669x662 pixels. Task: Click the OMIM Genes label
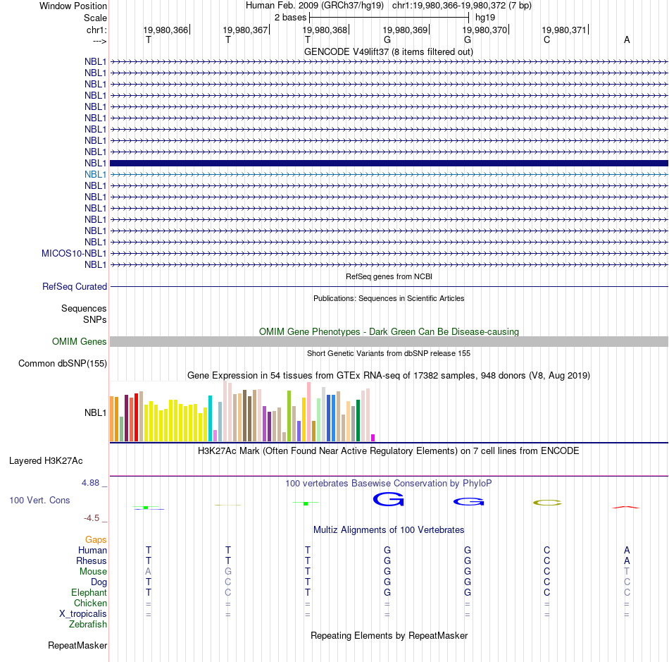point(79,341)
